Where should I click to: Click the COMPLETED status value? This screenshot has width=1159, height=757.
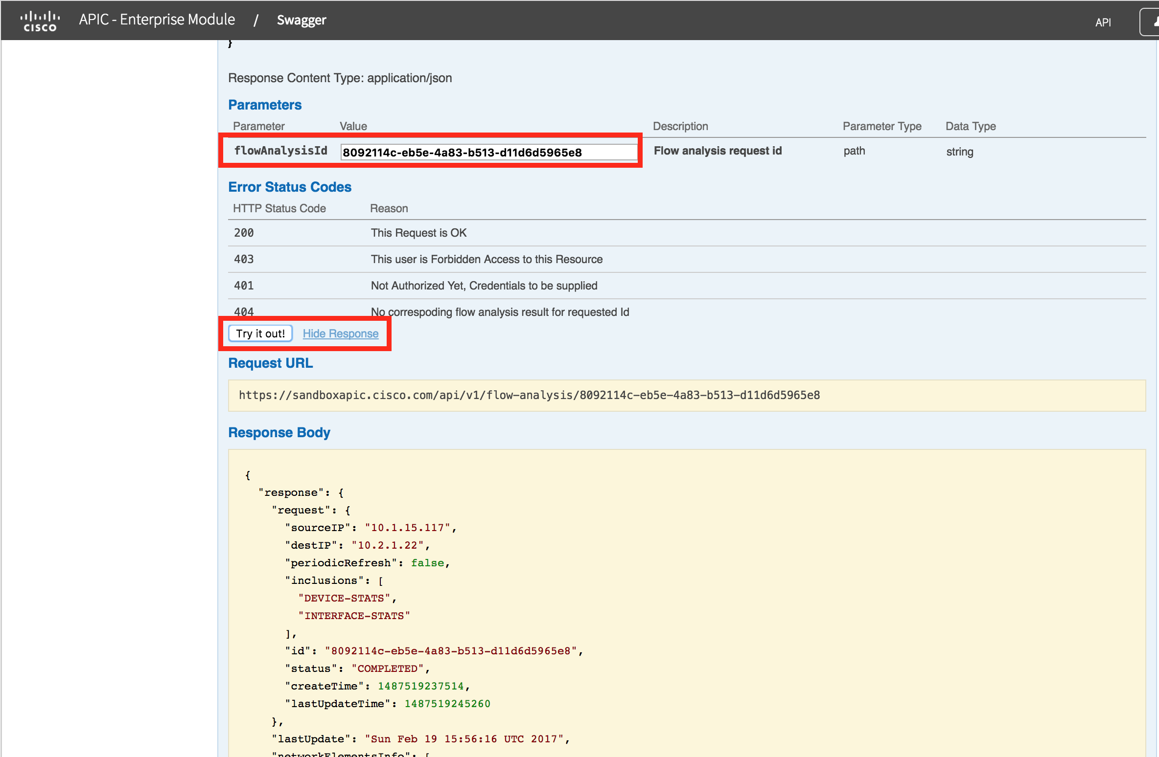tap(387, 668)
